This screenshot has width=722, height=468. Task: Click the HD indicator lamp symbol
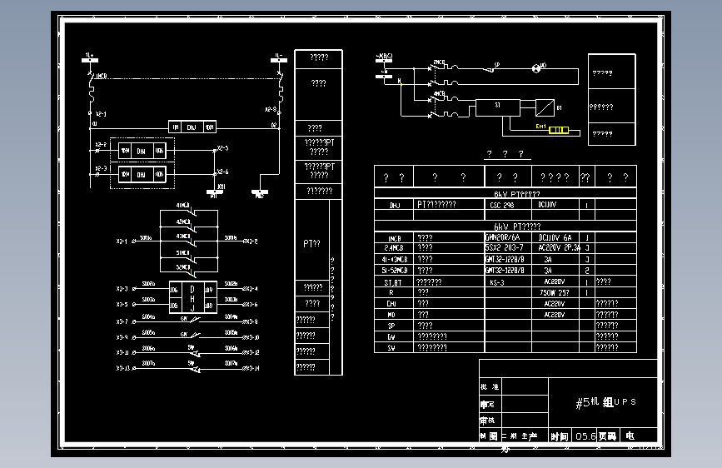(536, 68)
